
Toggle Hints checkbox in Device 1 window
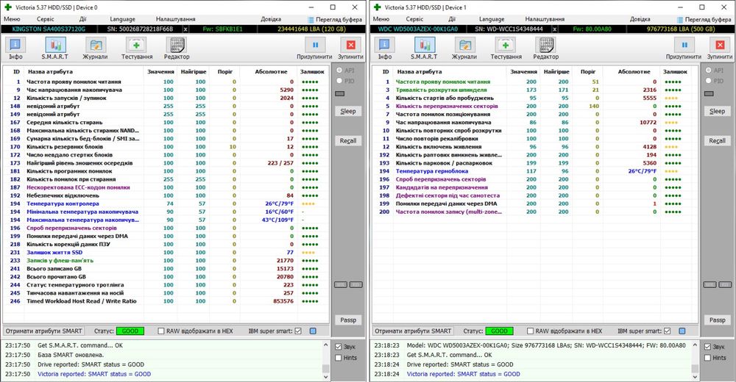tap(707, 358)
